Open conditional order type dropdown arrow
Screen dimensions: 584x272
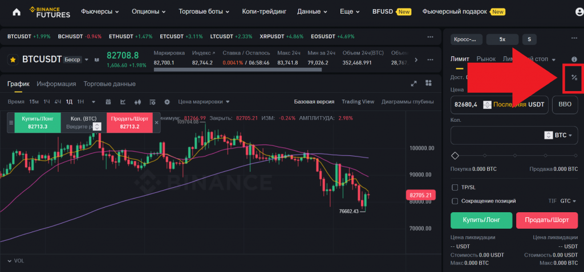(x=554, y=59)
